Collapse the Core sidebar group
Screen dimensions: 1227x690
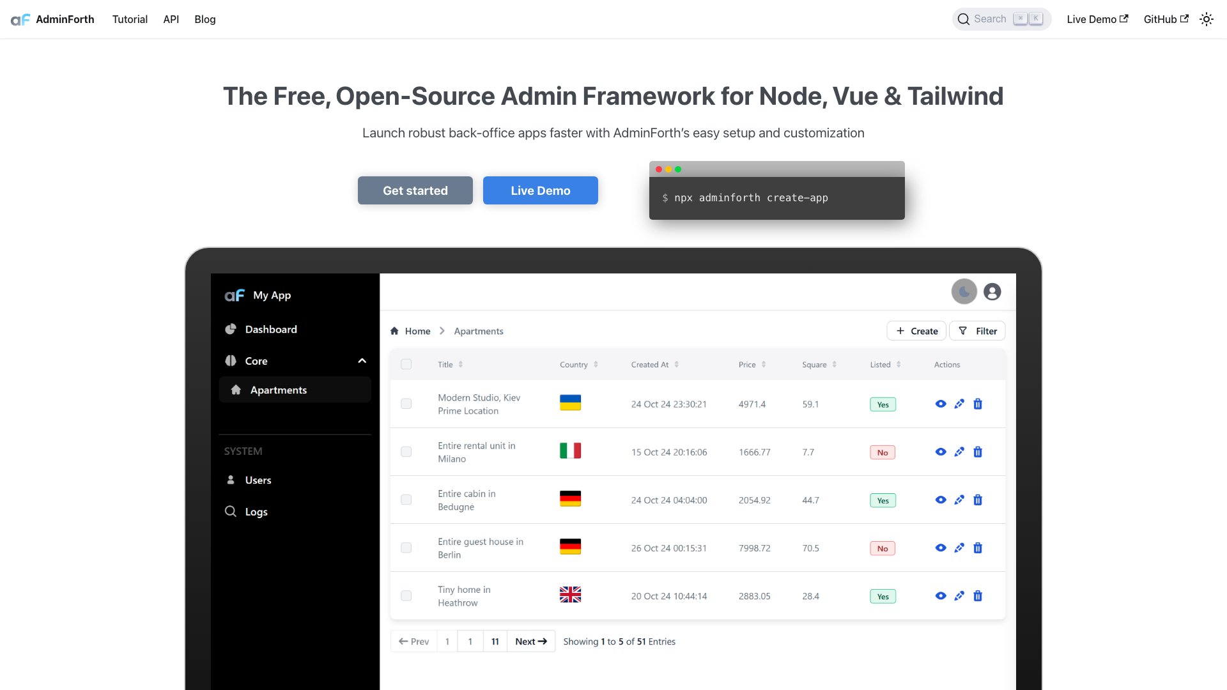[362, 360]
